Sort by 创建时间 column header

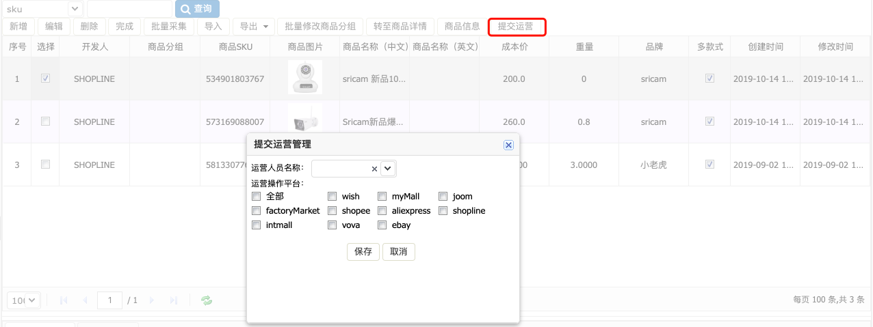click(x=766, y=47)
